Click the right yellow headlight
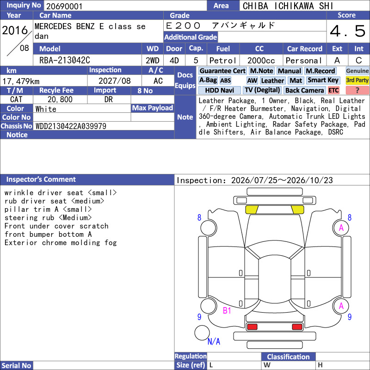 (297, 210)
